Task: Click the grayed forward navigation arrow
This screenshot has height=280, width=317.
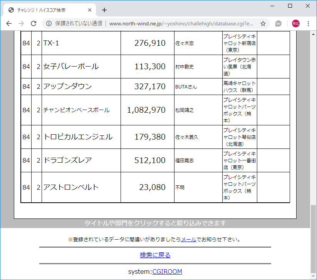Action: click(21, 23)
